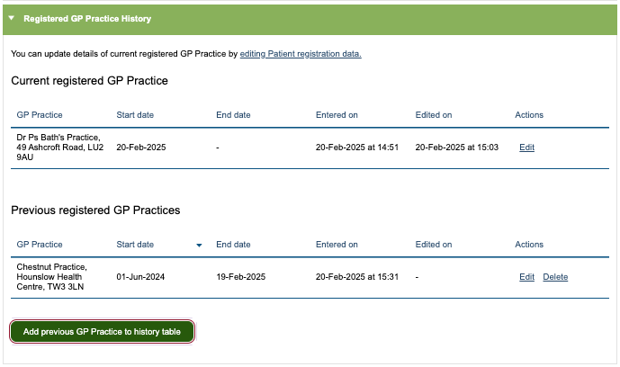The height and width of the screenshot is (367, 620).
Task: Sort previous practices by GP Practice header
Action: click(40, 245)
